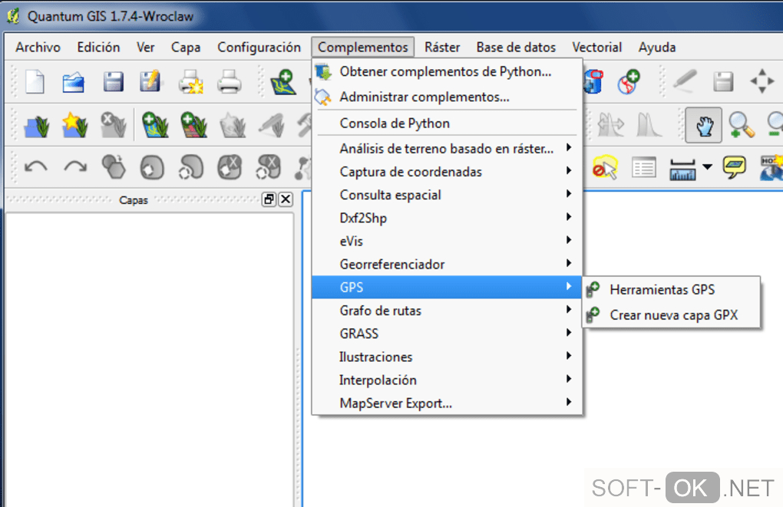Open the Capa menu

coord(186,48)
